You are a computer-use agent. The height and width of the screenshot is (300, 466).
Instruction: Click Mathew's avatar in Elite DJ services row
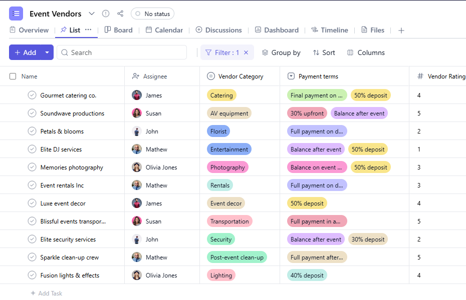click(x=137, y=149)
